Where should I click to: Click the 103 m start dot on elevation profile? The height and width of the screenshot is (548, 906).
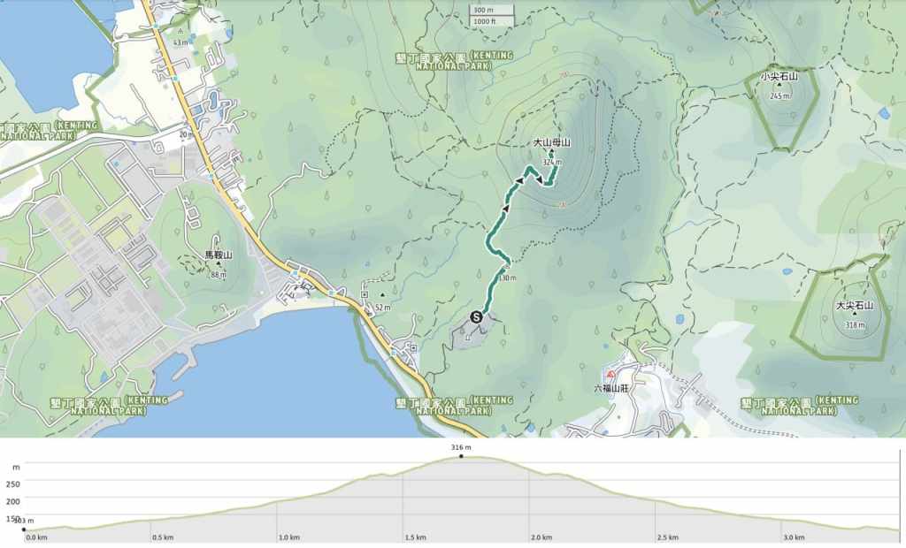(24, 529)
